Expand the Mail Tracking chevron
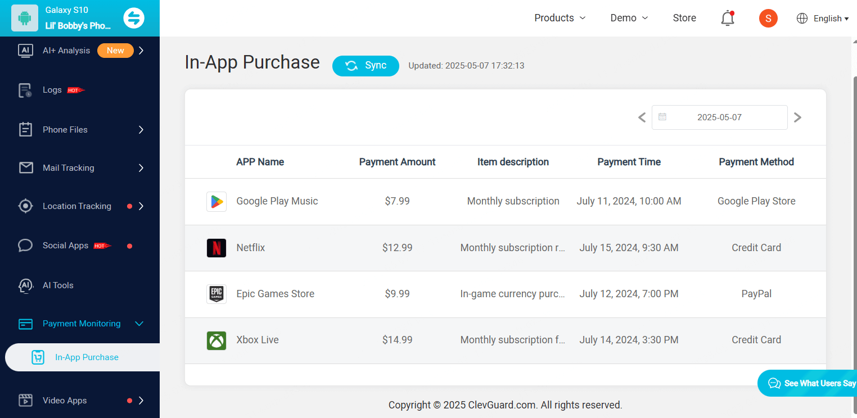This screenshot has height=418, width=857. pos(141,168)
